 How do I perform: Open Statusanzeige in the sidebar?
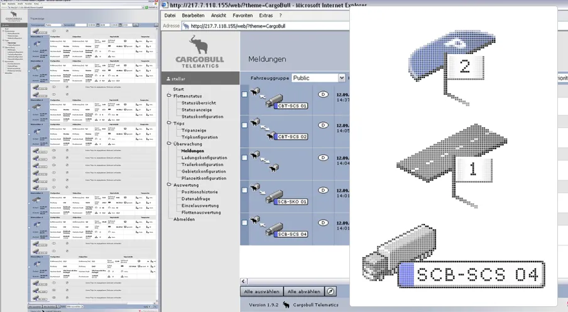197,110
